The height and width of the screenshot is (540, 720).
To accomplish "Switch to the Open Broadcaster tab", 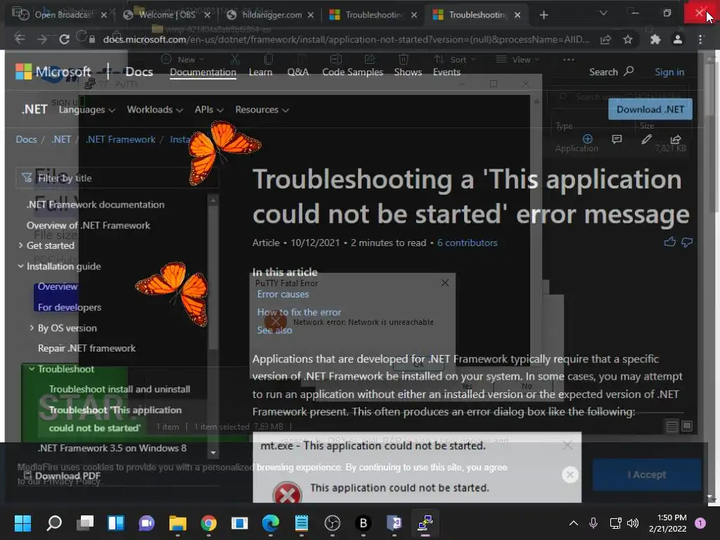I will pos(61,15).
